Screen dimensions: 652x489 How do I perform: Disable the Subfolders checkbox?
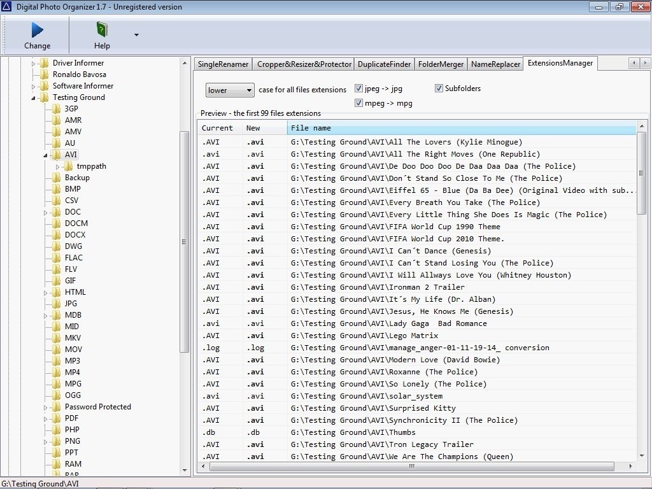coord(439,89)
